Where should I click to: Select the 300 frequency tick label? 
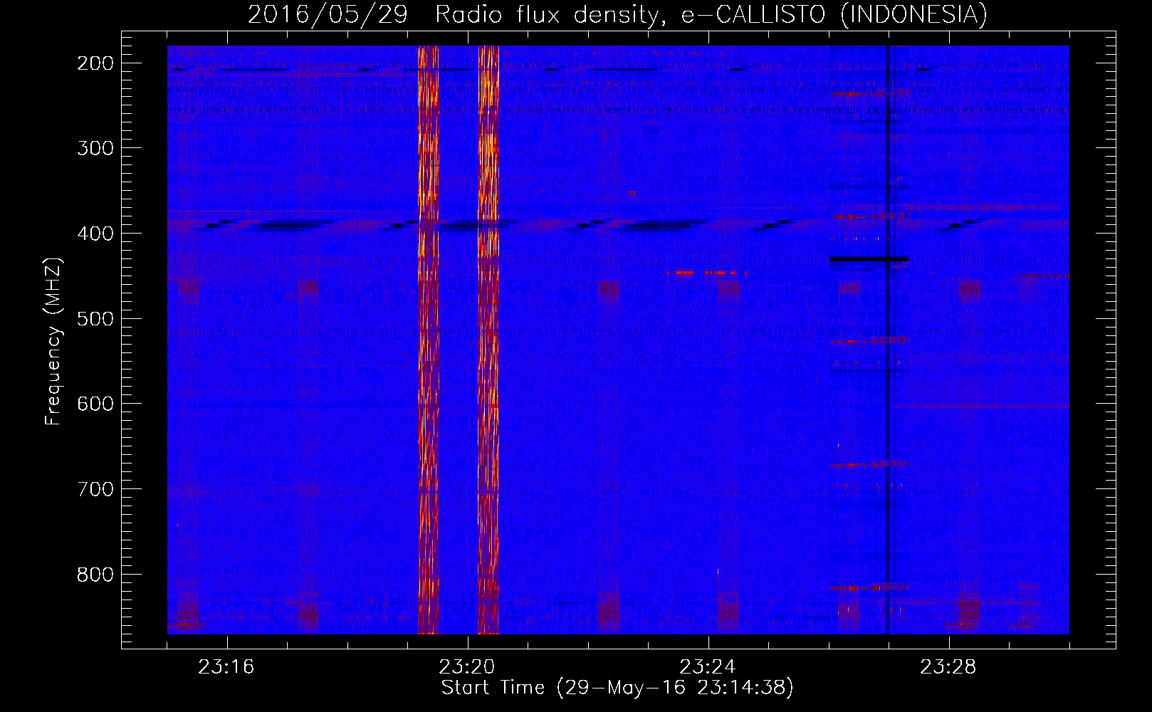[95, 148]
